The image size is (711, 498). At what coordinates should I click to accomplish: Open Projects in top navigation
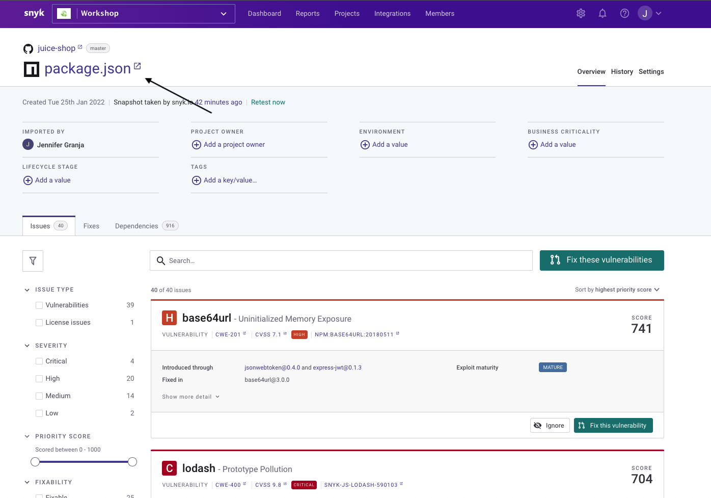347,14
